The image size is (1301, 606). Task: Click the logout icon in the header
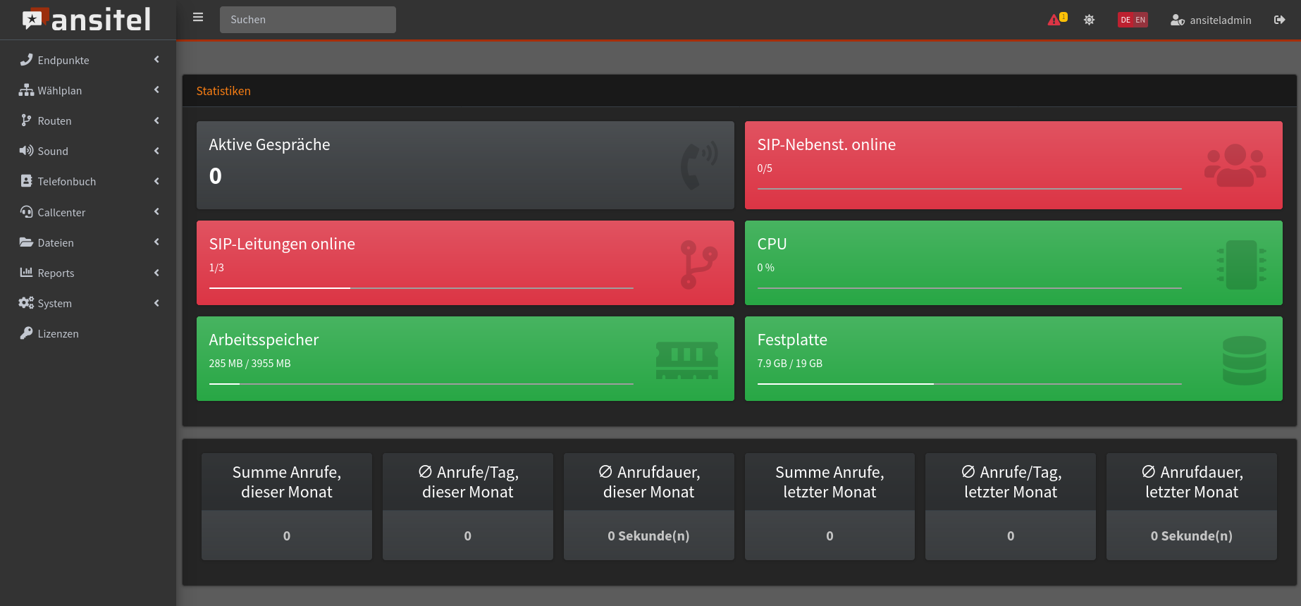point(1279,20)
